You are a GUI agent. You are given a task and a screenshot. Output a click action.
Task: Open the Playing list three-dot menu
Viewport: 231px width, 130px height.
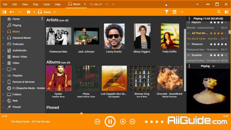(x=189, y=18)
